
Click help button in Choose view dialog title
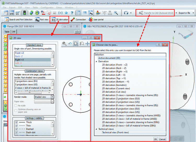click(x=159, y=45)
